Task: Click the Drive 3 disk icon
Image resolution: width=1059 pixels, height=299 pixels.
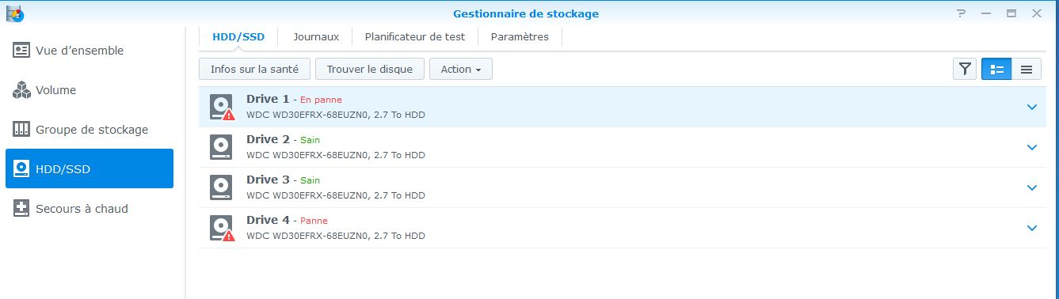Action: tap(221, 187)
